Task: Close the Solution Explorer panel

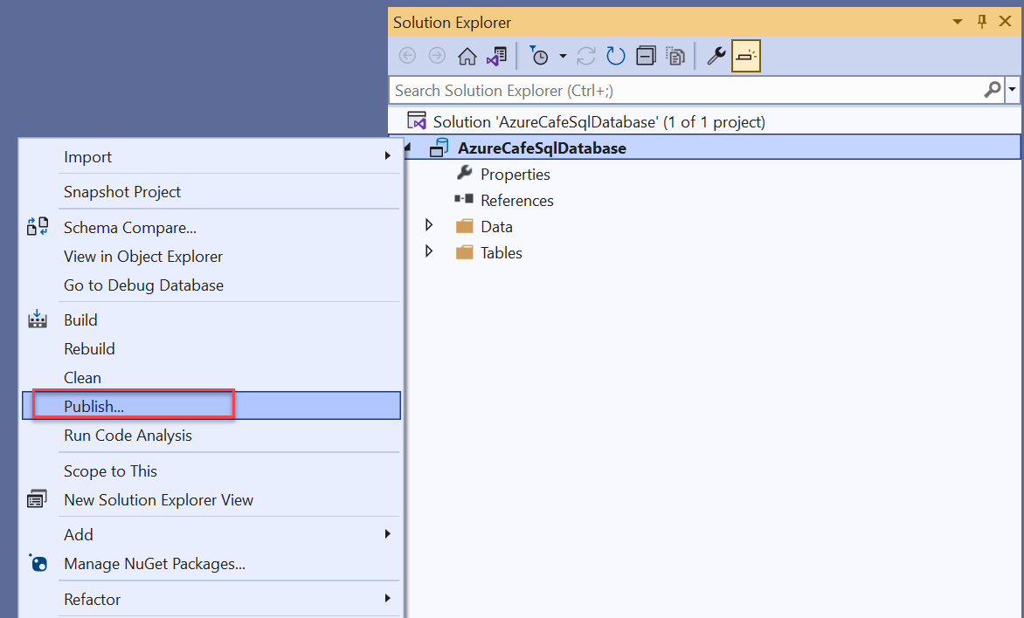Action: [1006, 22]
